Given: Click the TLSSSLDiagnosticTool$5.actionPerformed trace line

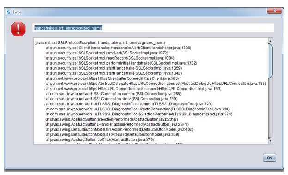Looking at the screenshot, I should (x=139, y=114).
